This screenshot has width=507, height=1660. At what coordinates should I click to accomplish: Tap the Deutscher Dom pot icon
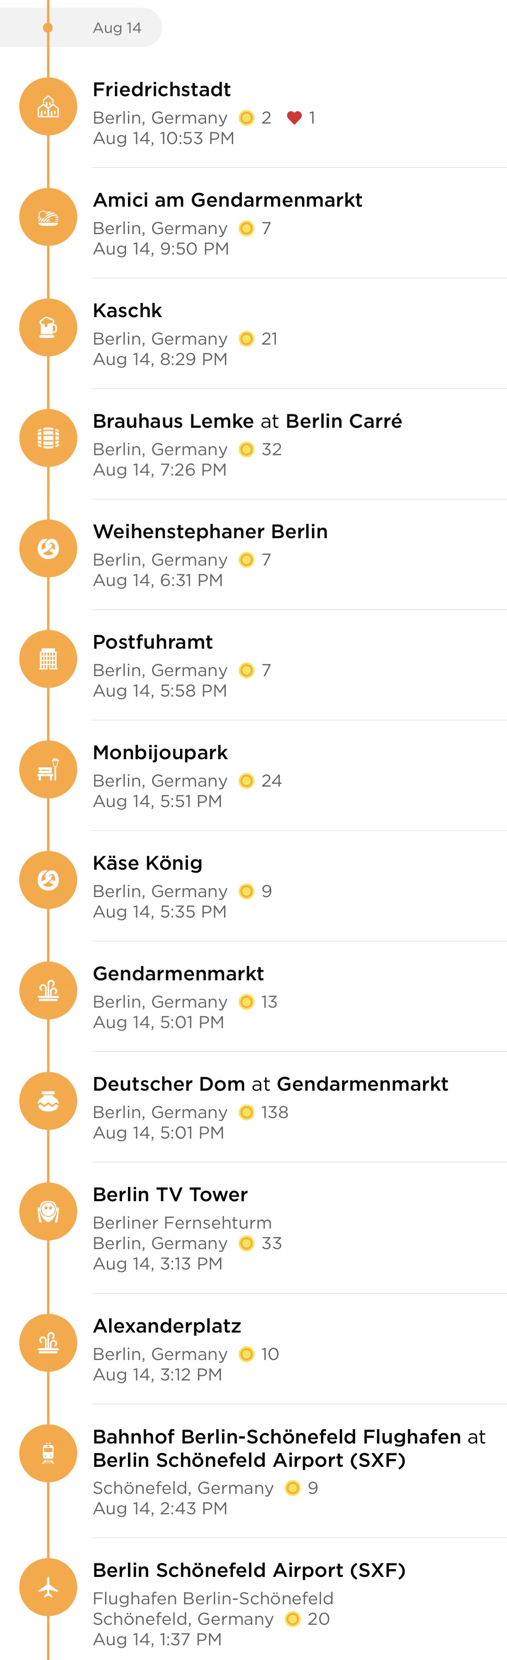(48, 1101)
